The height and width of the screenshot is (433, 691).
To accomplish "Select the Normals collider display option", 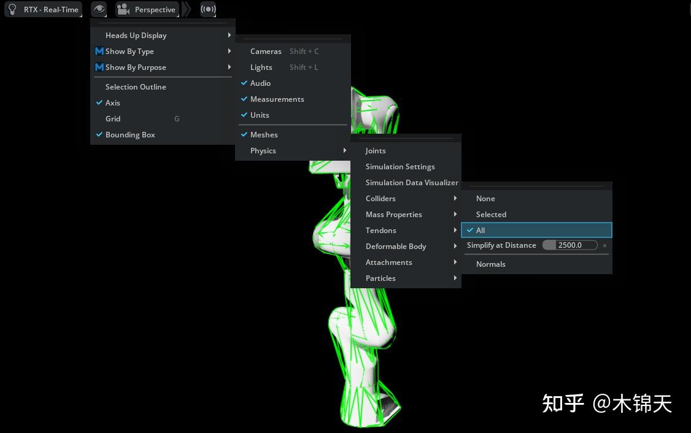I will coord(491,264).
